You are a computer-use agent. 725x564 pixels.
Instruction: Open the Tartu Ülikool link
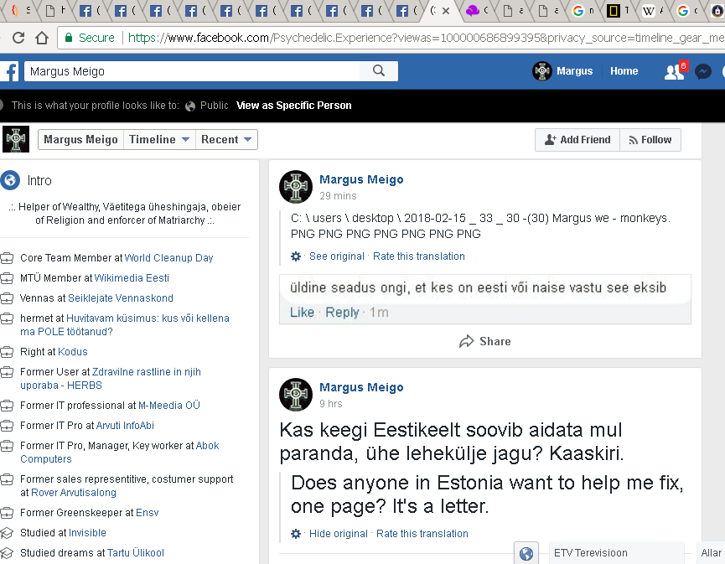tap(136, 553)
